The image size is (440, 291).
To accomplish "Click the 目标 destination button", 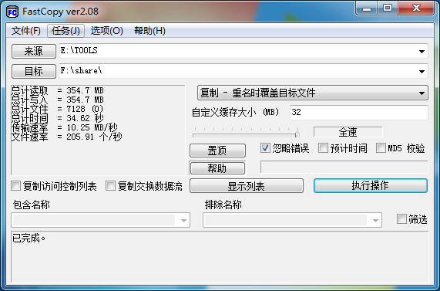I will point(34,72).
